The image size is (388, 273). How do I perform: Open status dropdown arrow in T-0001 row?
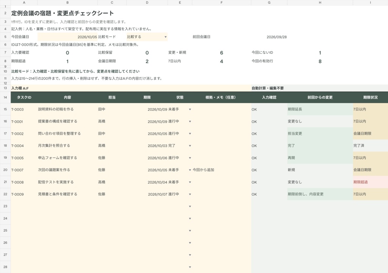pos(190,122)
